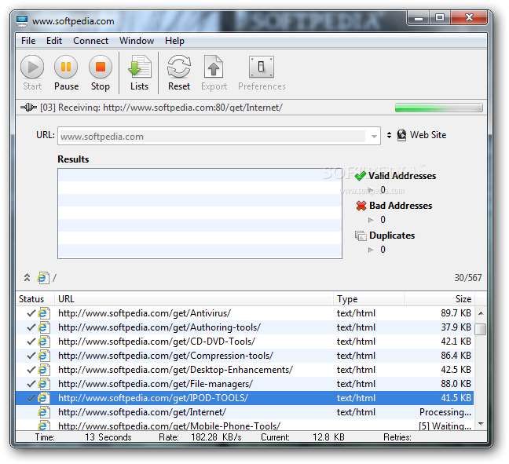Click the page icon on the Antivirus row

(x=44, y=313)
